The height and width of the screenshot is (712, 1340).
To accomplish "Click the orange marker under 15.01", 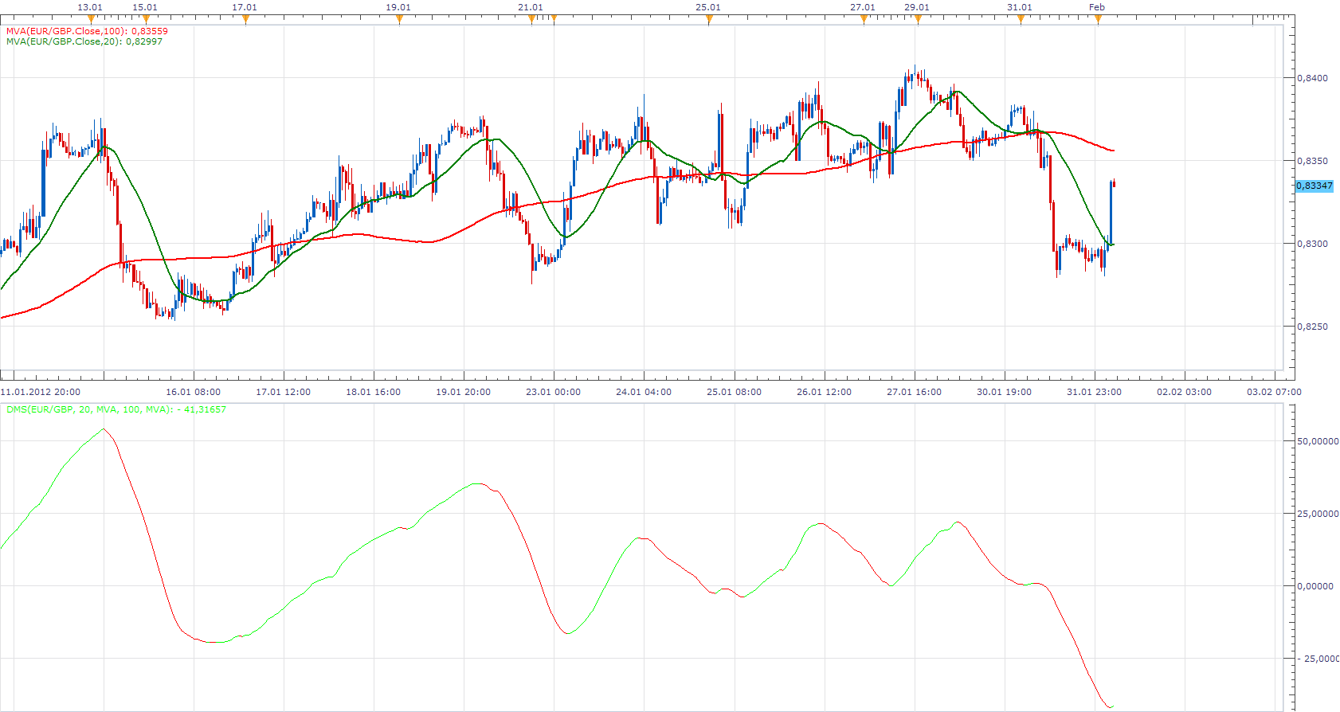I will 146,20.
